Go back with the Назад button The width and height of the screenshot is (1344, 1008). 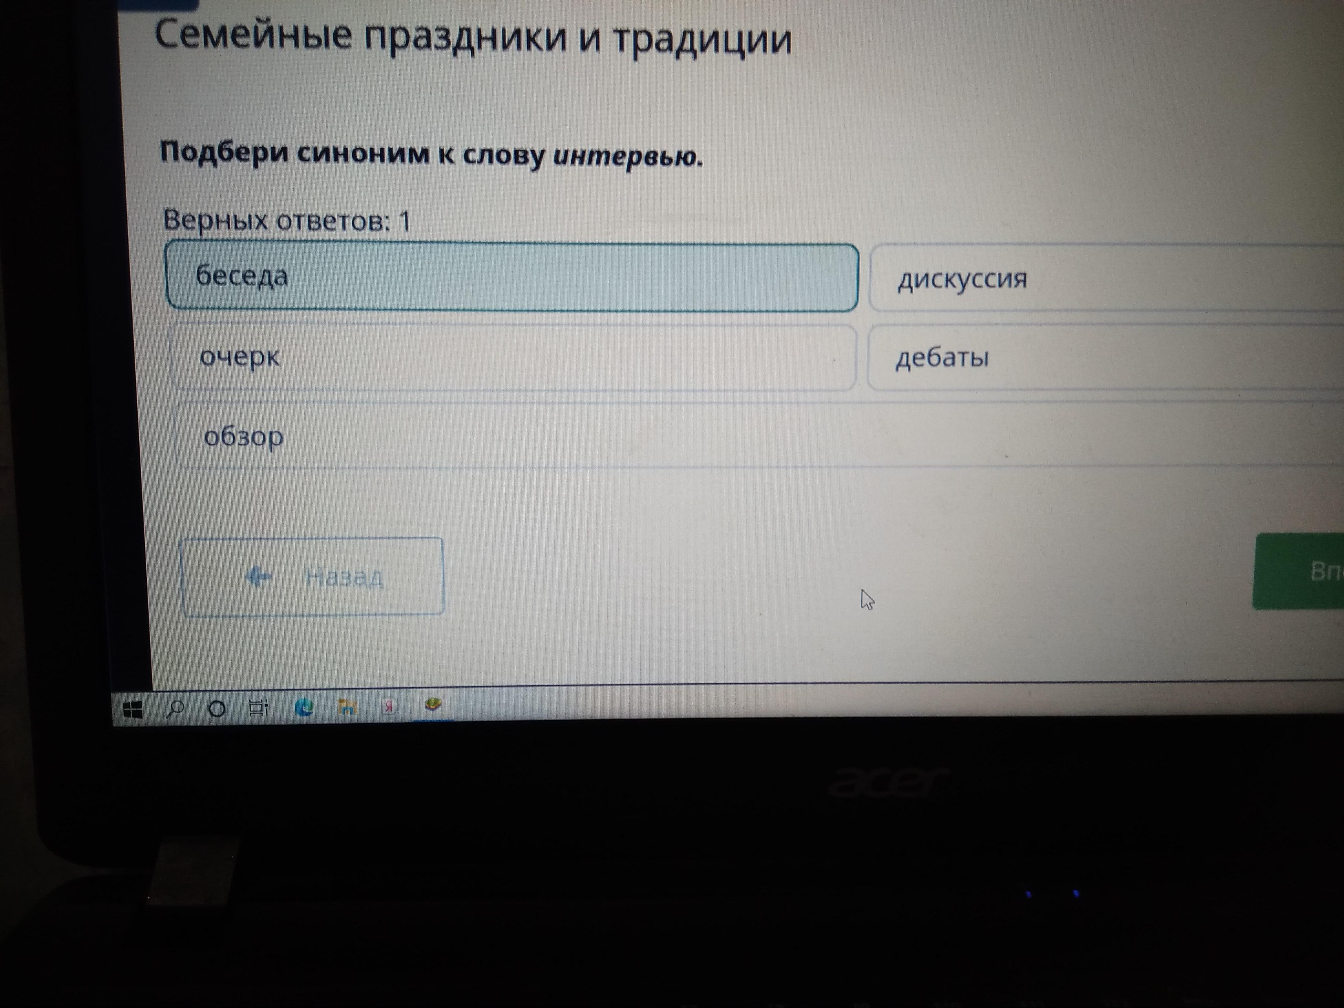312,577
